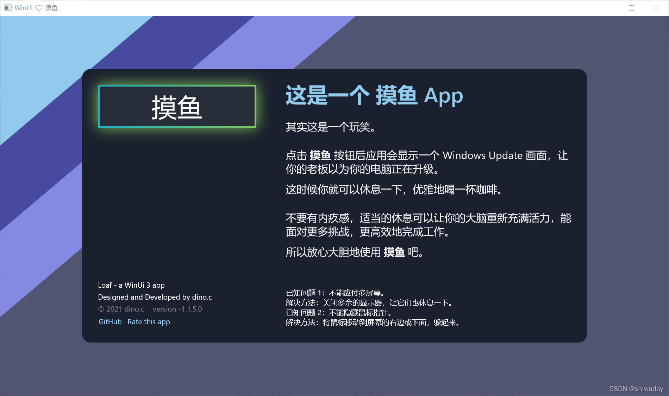Viewport: 669px width, 396px height.
Task: Click the version -1.1.5.0 label
Action: coord(177,309)
